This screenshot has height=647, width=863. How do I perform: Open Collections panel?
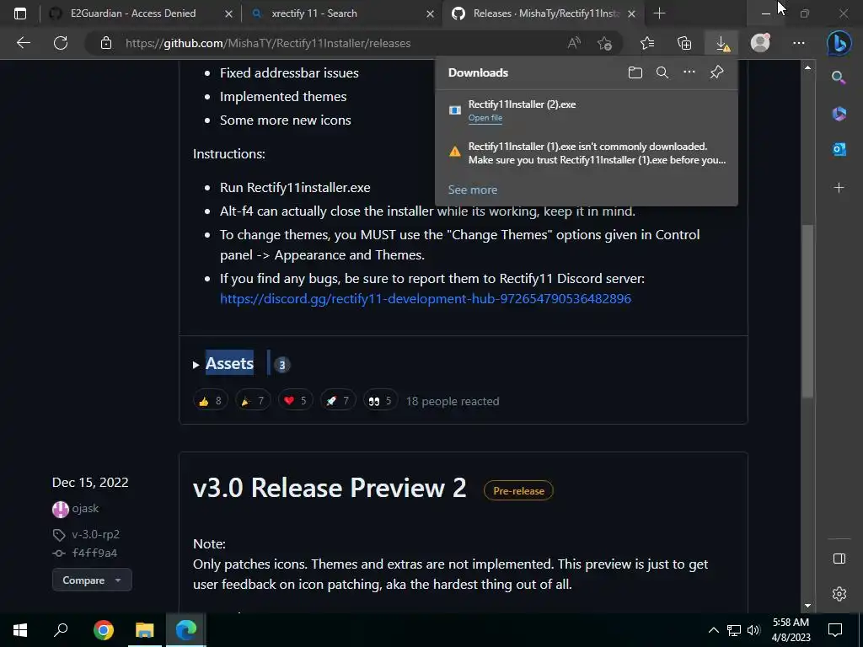pos(684,43)
